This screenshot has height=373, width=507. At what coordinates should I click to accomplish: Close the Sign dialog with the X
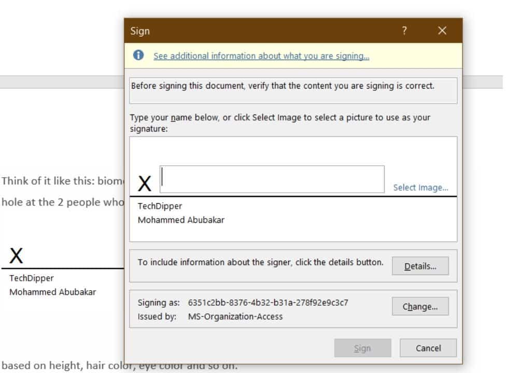(442, 31)
